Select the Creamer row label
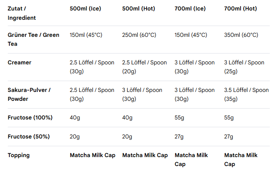 click(19, 62)
